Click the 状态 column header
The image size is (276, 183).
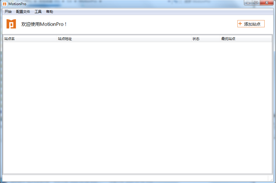pos(196,39)
